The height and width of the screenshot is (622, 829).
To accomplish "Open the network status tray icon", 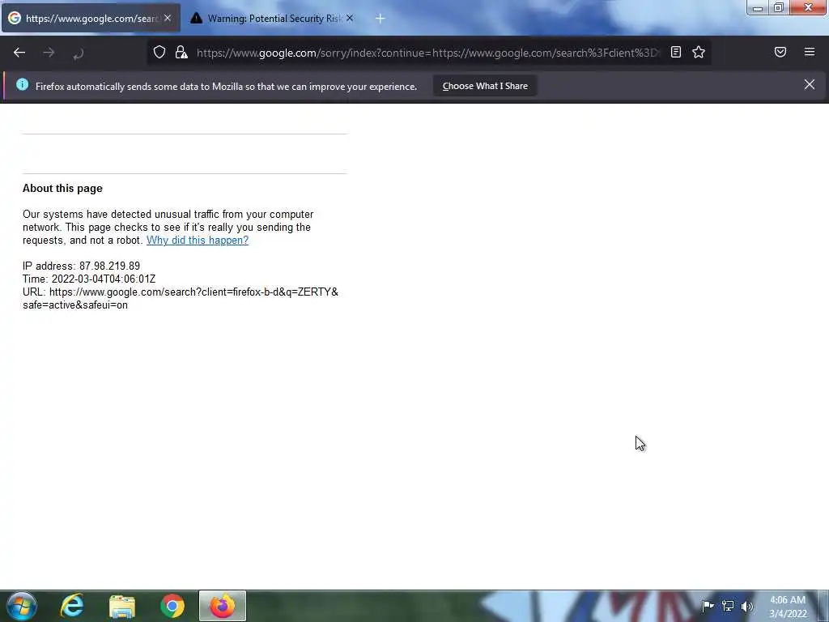I will click(x=728, y=606).
